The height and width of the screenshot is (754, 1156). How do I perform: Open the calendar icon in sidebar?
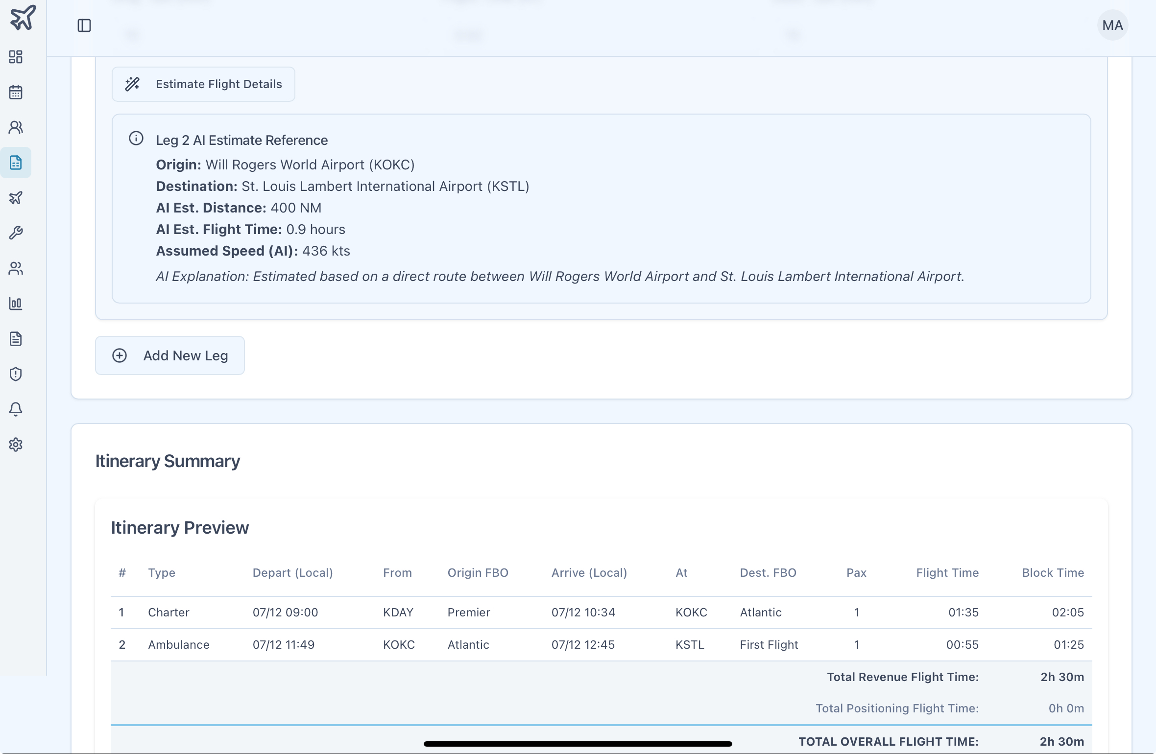click(x=16, y=92)
